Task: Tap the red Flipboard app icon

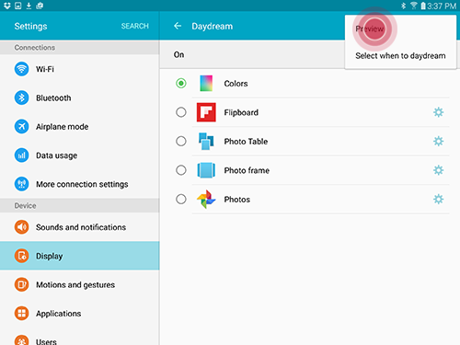Action: [206, 112]
